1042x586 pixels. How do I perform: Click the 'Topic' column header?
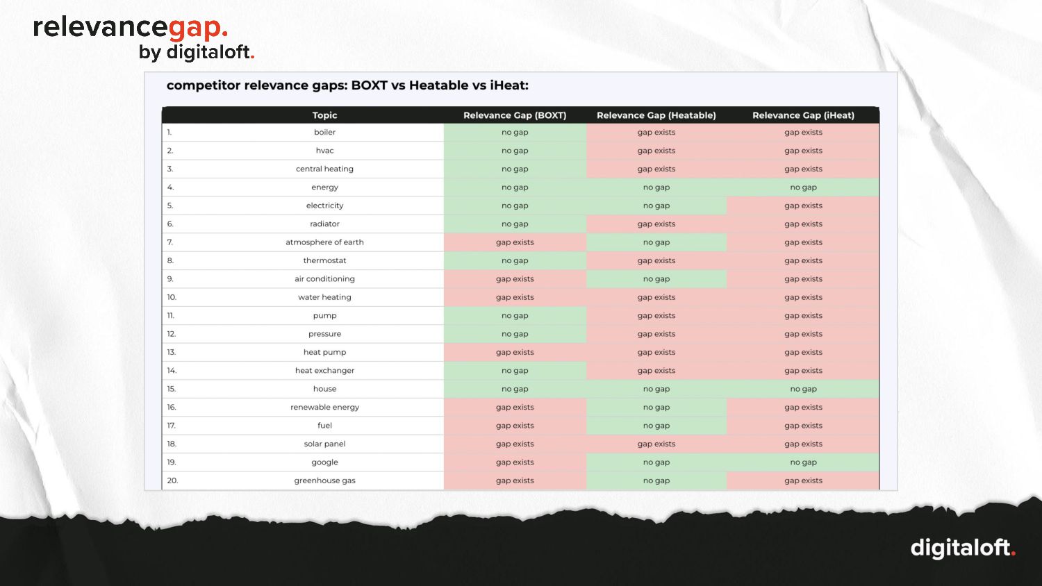point(324,115)
